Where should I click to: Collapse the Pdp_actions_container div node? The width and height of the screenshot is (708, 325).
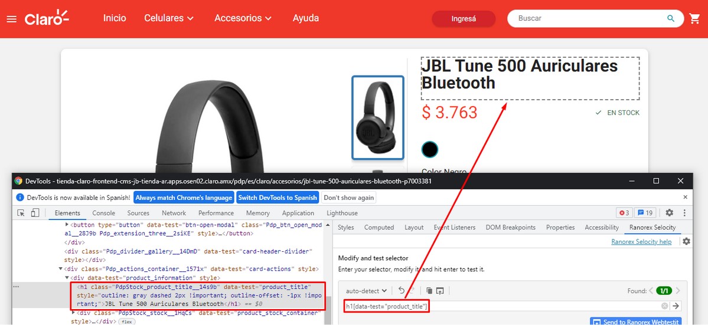61,269
